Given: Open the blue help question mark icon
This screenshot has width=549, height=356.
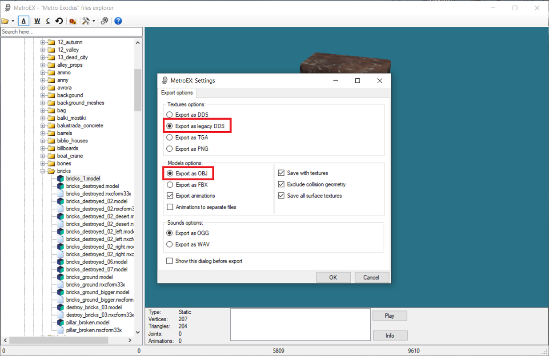Looking at the screenshot, I should (x=118, y=21).
